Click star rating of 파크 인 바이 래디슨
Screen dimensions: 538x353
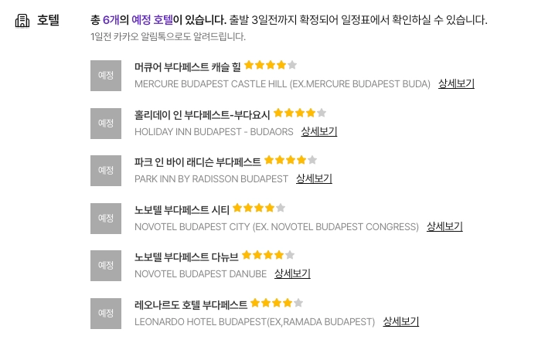click(291, 161)
